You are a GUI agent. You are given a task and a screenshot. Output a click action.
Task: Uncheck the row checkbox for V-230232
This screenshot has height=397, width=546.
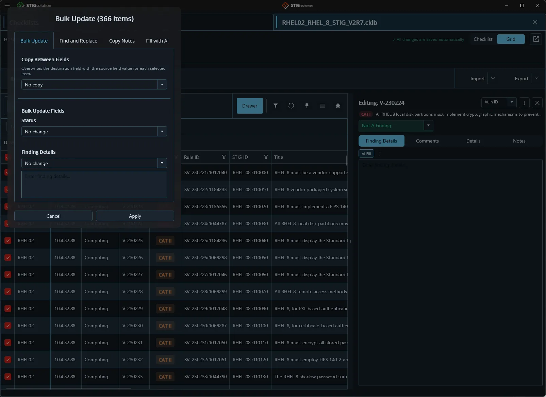(x=8, y=360)
